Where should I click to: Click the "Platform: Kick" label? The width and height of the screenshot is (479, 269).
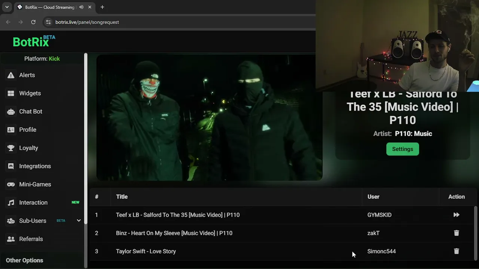click(x=42, y=59)
